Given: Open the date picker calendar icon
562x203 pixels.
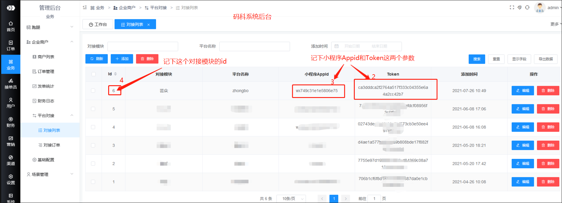Looking at the screenshot, I should point(336,46).
